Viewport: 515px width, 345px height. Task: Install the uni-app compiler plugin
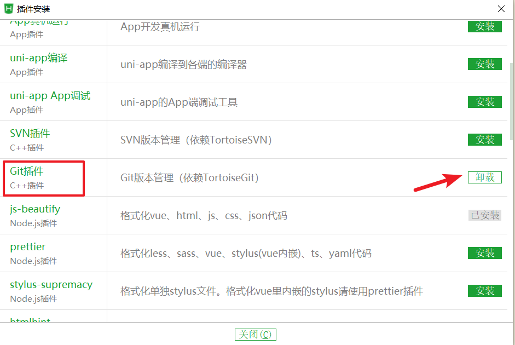coord(484,64)
